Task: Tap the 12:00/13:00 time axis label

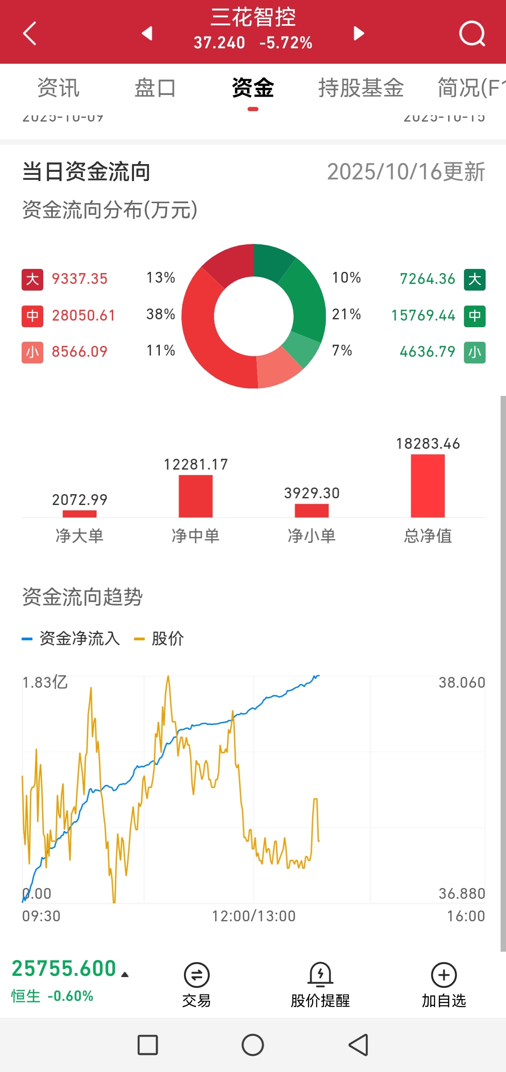Action: [254, 916]
